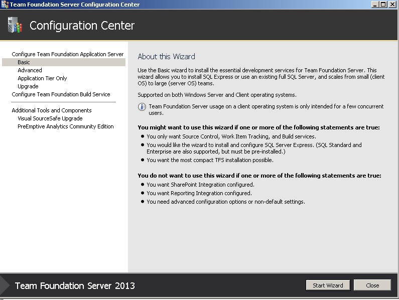The image size is (399, 300).
Task: Click 'You want Reporting Integration configured.' bullet
Action: point(199,193)
